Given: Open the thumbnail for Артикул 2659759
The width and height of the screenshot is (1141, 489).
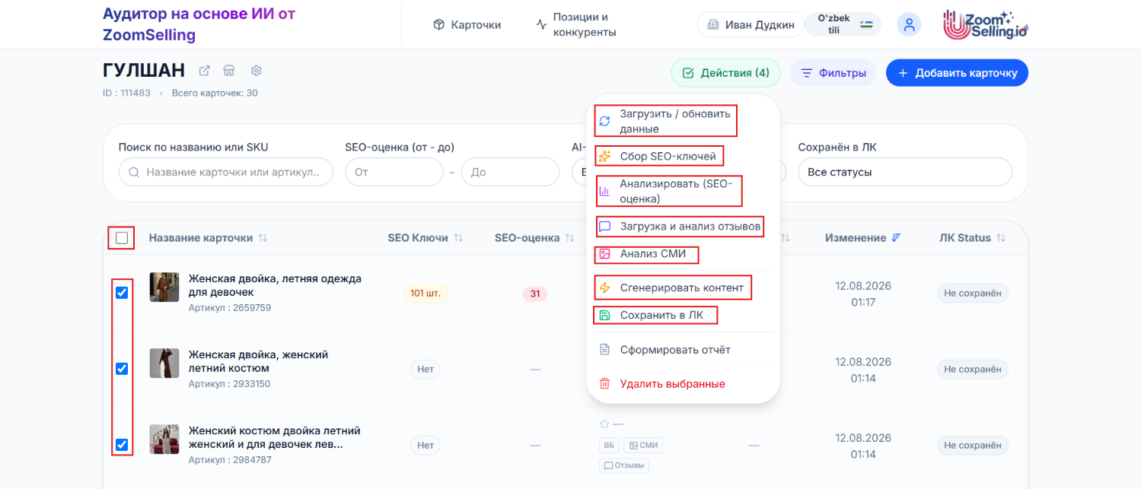Looking at the screenshot, I should (164, 287).
